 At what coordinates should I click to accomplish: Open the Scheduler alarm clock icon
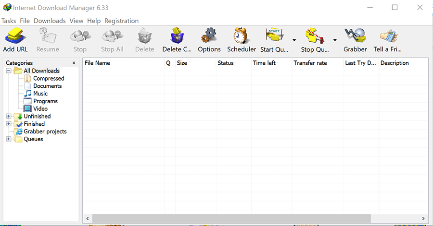[241, 36]
